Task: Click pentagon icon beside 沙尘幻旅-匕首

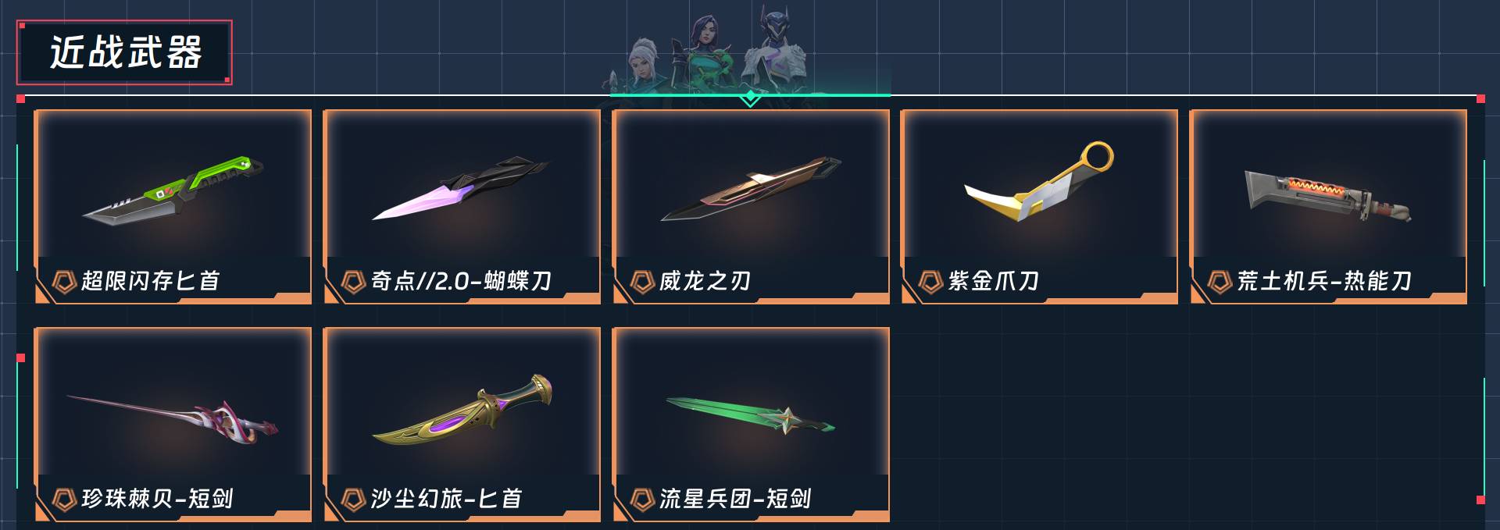Action: [x=353, y=499]
